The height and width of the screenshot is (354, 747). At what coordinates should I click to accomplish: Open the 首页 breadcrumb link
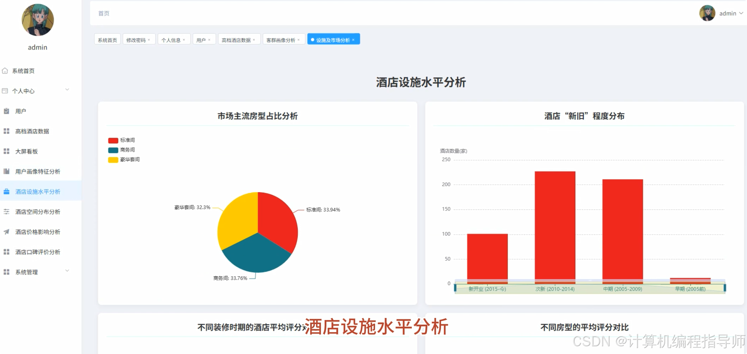coord(103,13)
